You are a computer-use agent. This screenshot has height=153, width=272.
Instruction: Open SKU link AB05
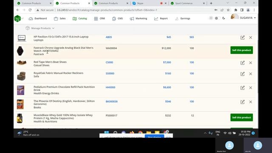(x=109, y=37)
